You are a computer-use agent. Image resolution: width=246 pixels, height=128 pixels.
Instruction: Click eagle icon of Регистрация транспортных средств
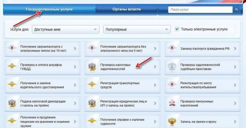coord(92,85)
